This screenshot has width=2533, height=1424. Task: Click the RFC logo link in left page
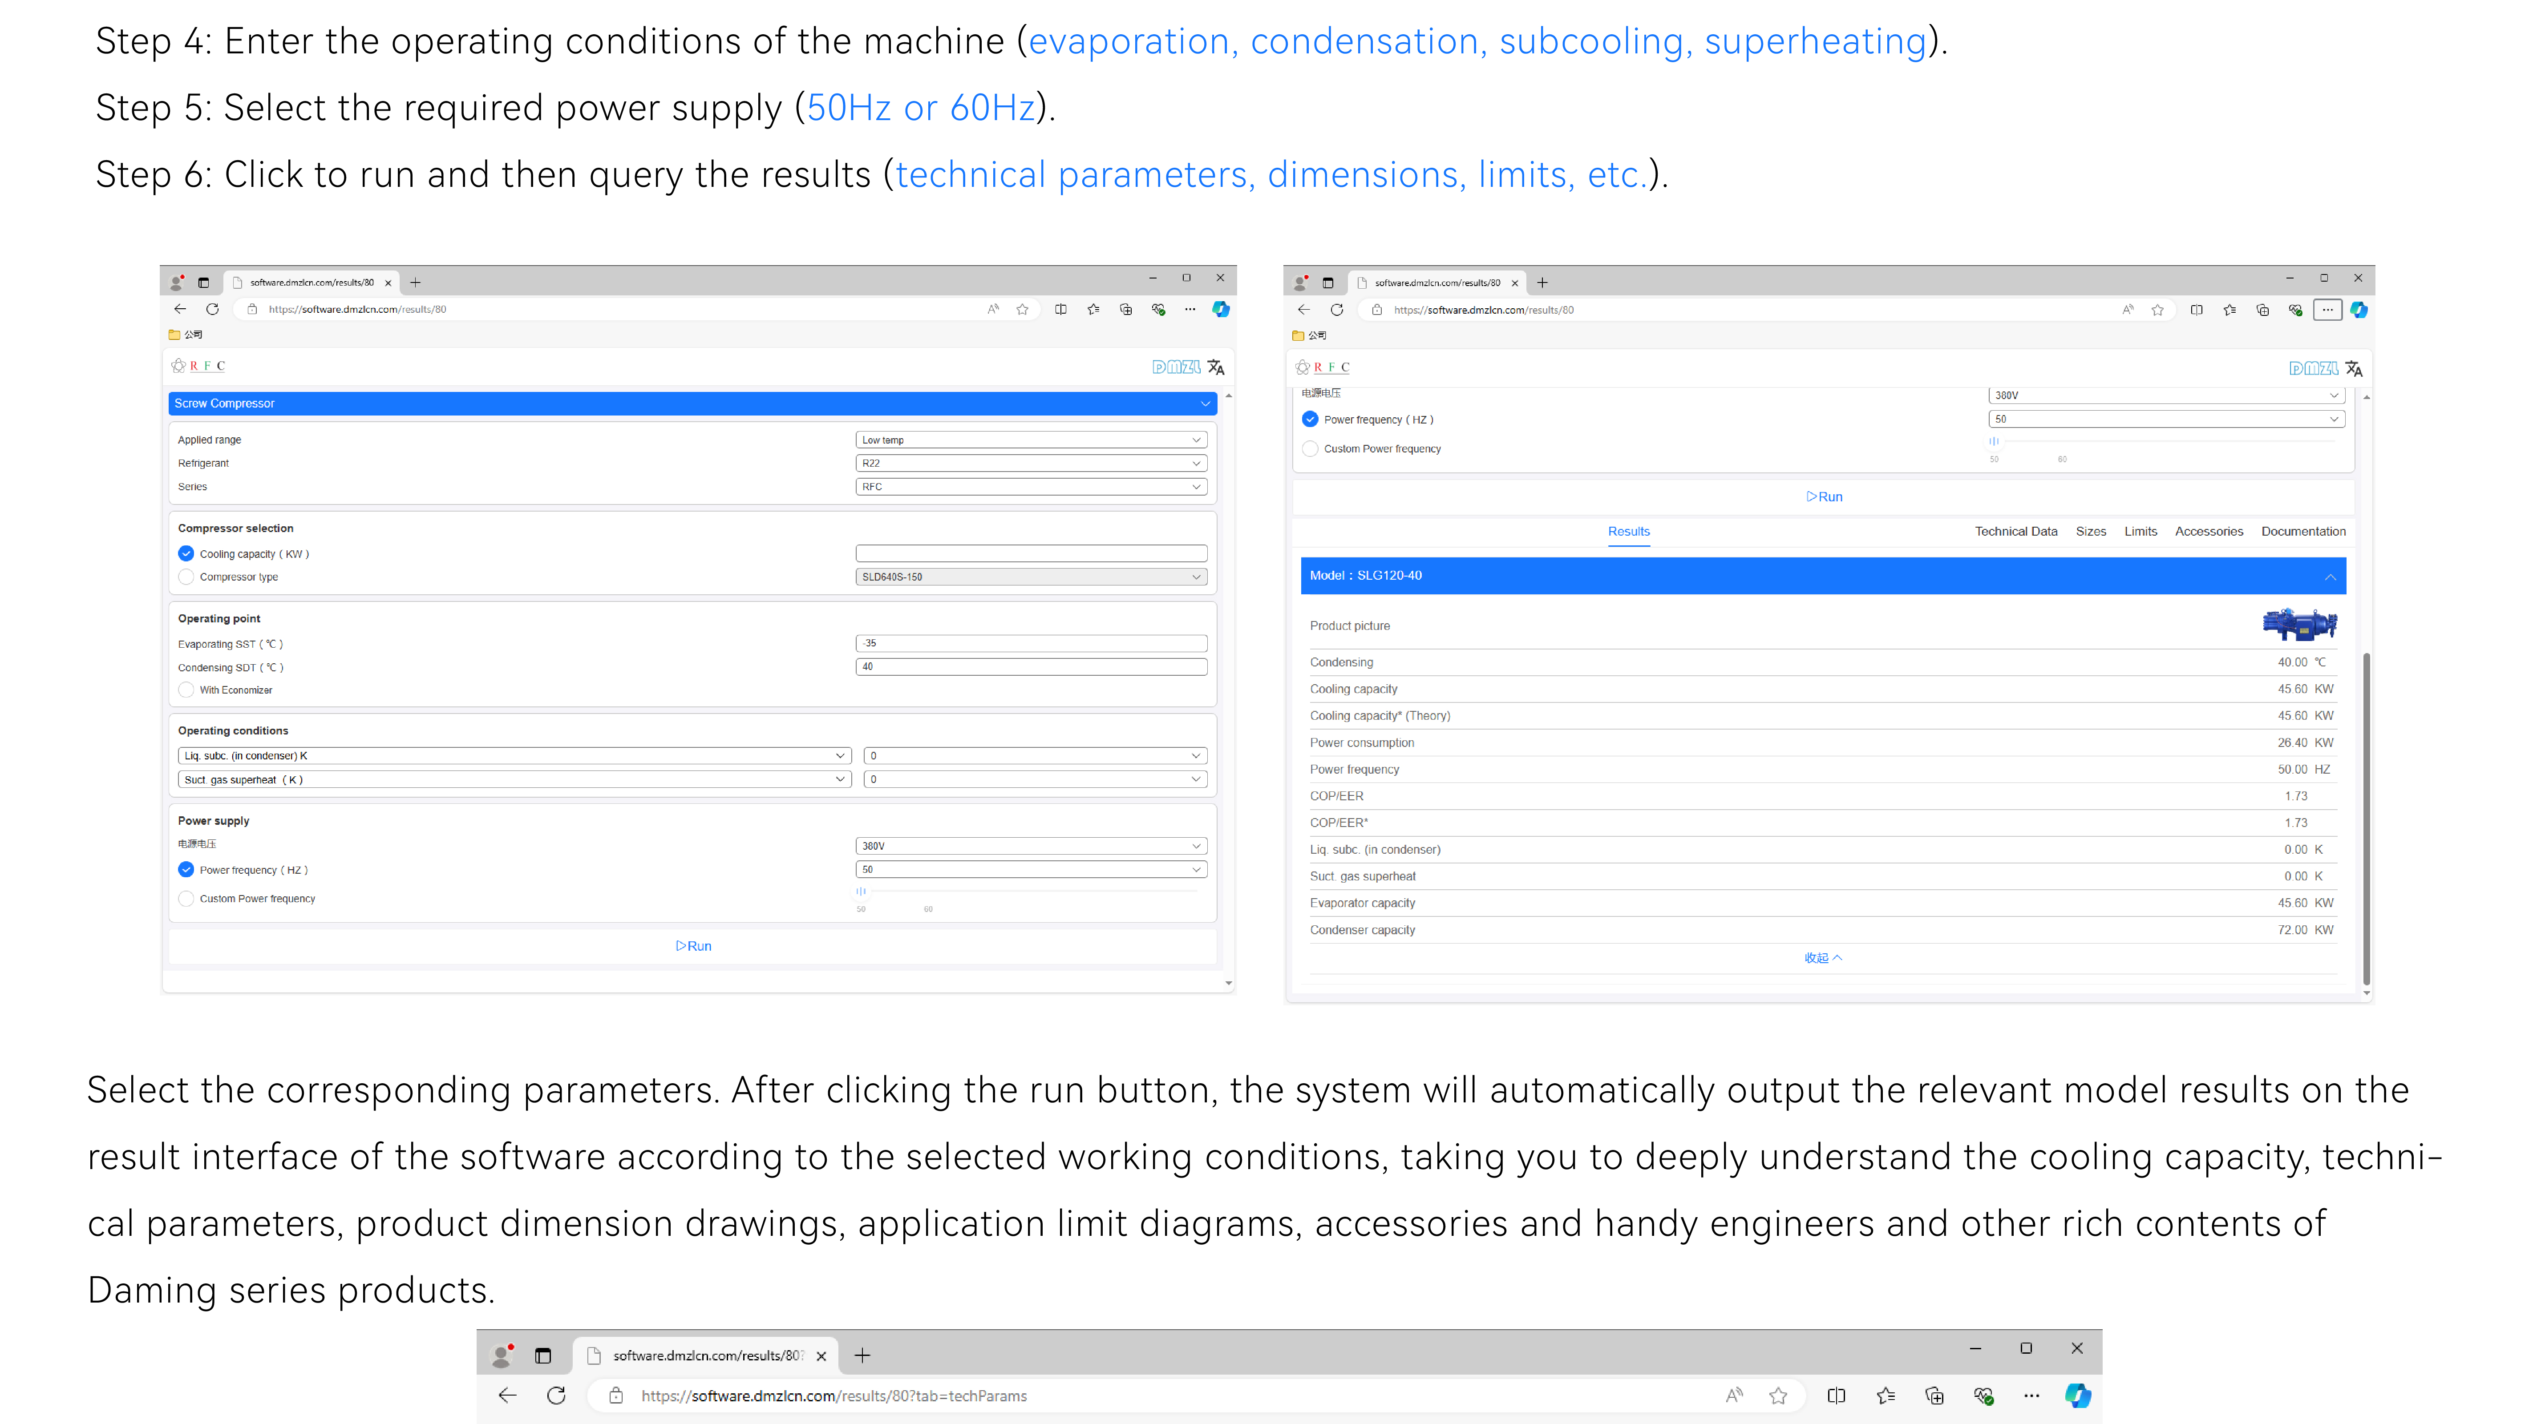(198, 366)
